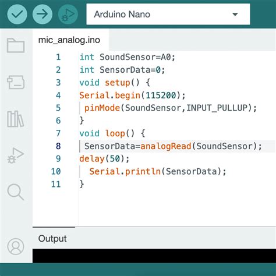Click the 'void loop() {' line
Image resolution: width=276 pixels, height=276 pixels.
coord(112,133)
